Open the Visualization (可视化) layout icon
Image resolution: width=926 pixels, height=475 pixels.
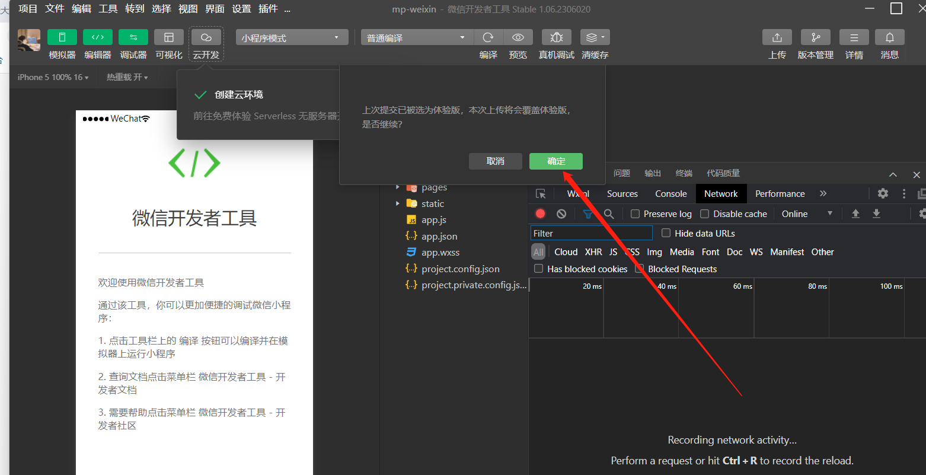coord(169,37)
